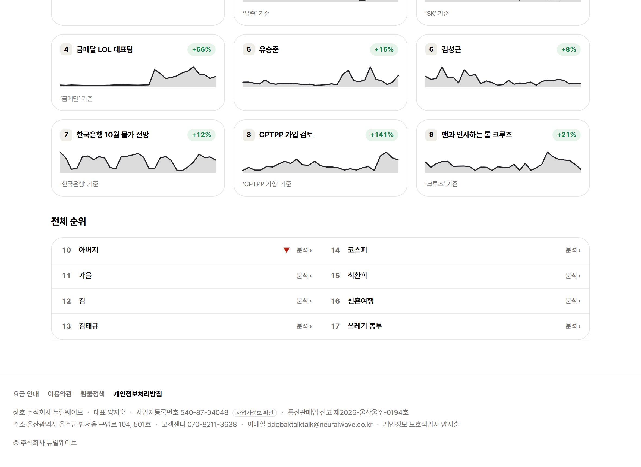Viewport: 641px width, 467px height.
Task: Click the 사업자등록번호 540-87-04048 text
Action: click(x=182, y=412)
